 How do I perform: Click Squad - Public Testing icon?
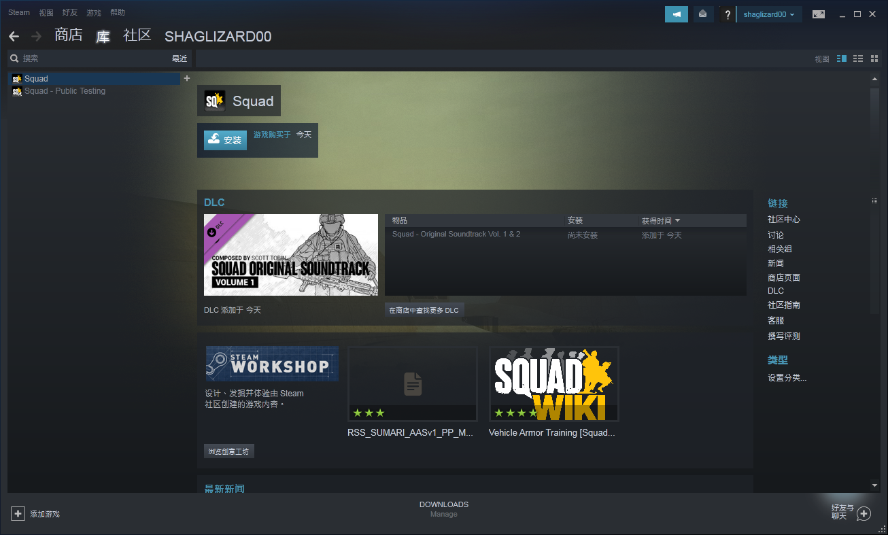click(x=17, y=91)
